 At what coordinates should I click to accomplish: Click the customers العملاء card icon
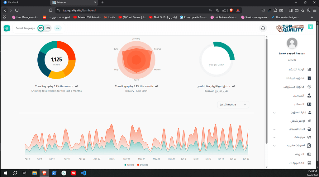coord(309,104)
